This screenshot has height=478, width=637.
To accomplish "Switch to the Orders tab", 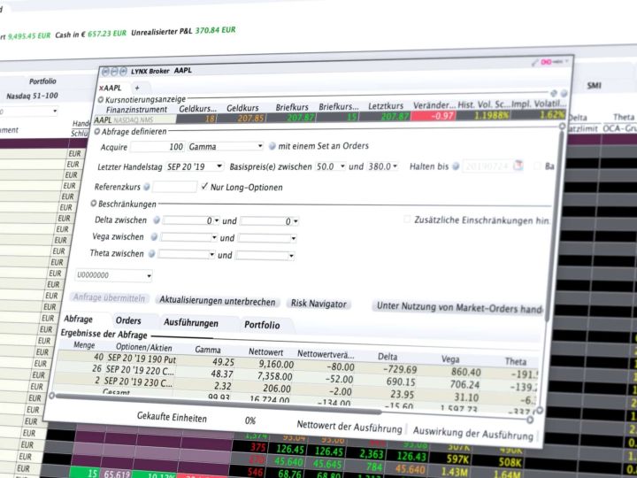I will point(128,321).
